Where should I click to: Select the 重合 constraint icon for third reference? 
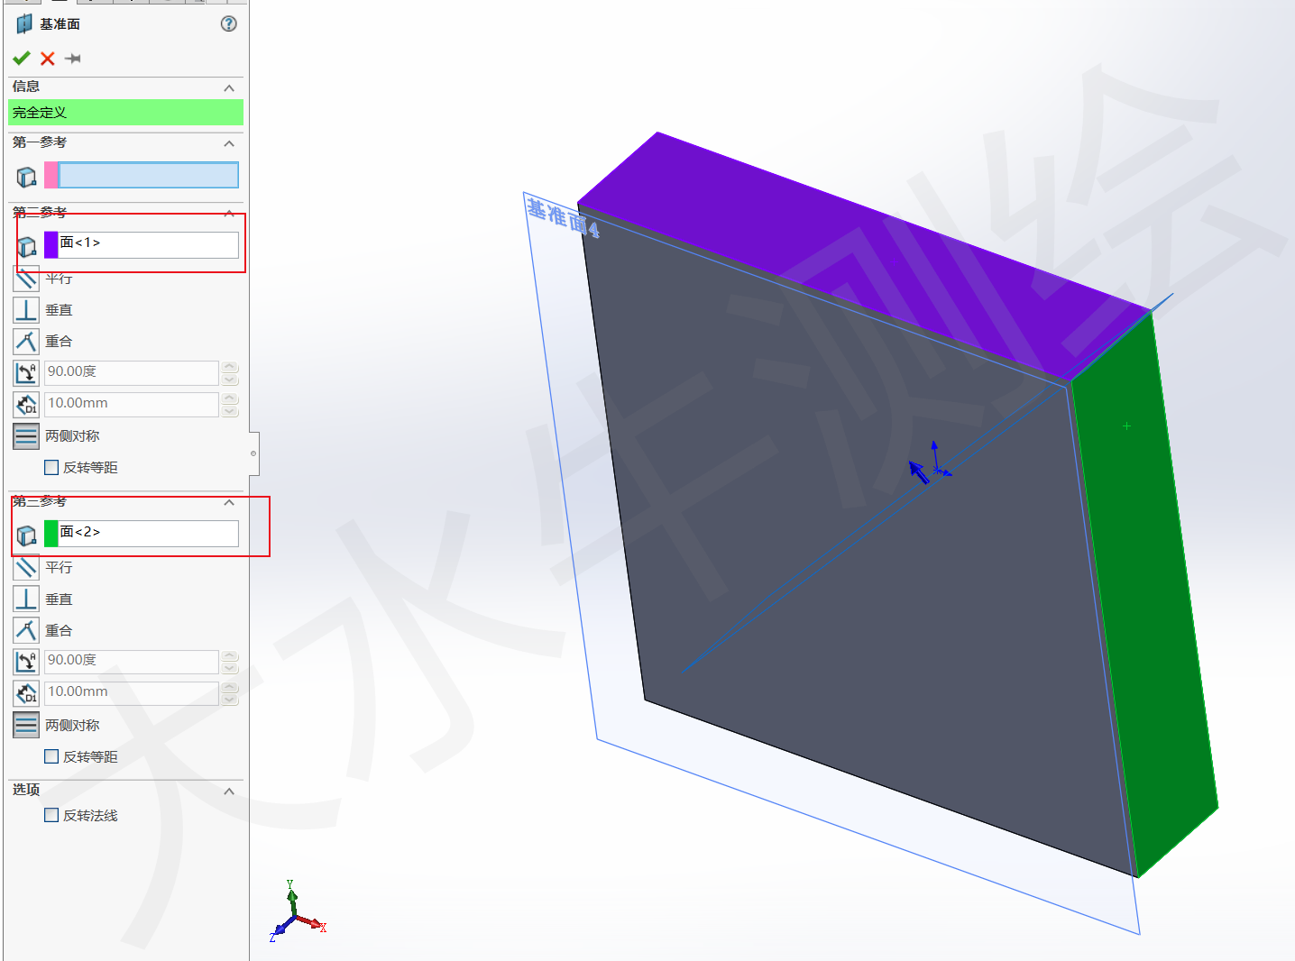point(26,630)
